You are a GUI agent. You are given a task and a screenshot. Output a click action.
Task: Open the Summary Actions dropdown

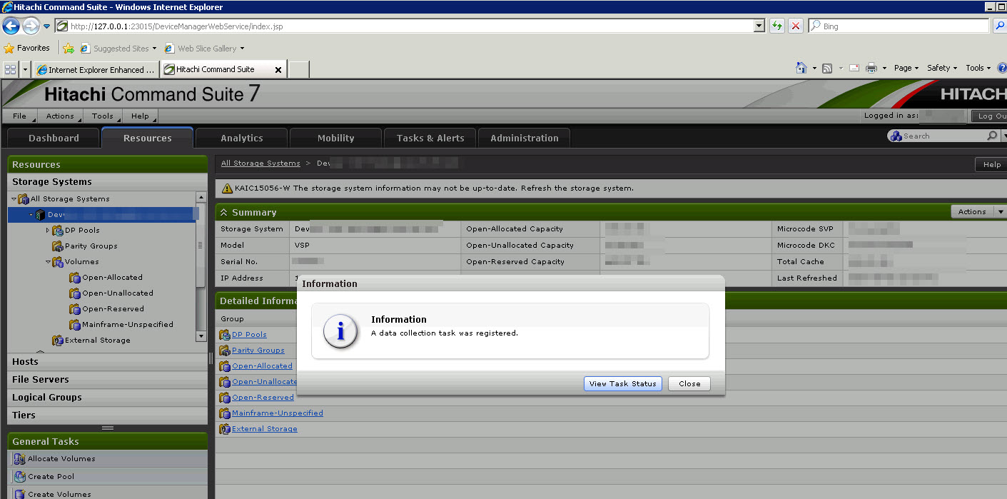pyautogui.click(x=978, y=212)
